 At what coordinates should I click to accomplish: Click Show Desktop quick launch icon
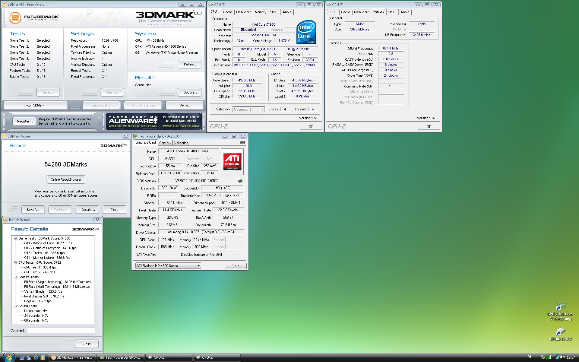(22, 357)
